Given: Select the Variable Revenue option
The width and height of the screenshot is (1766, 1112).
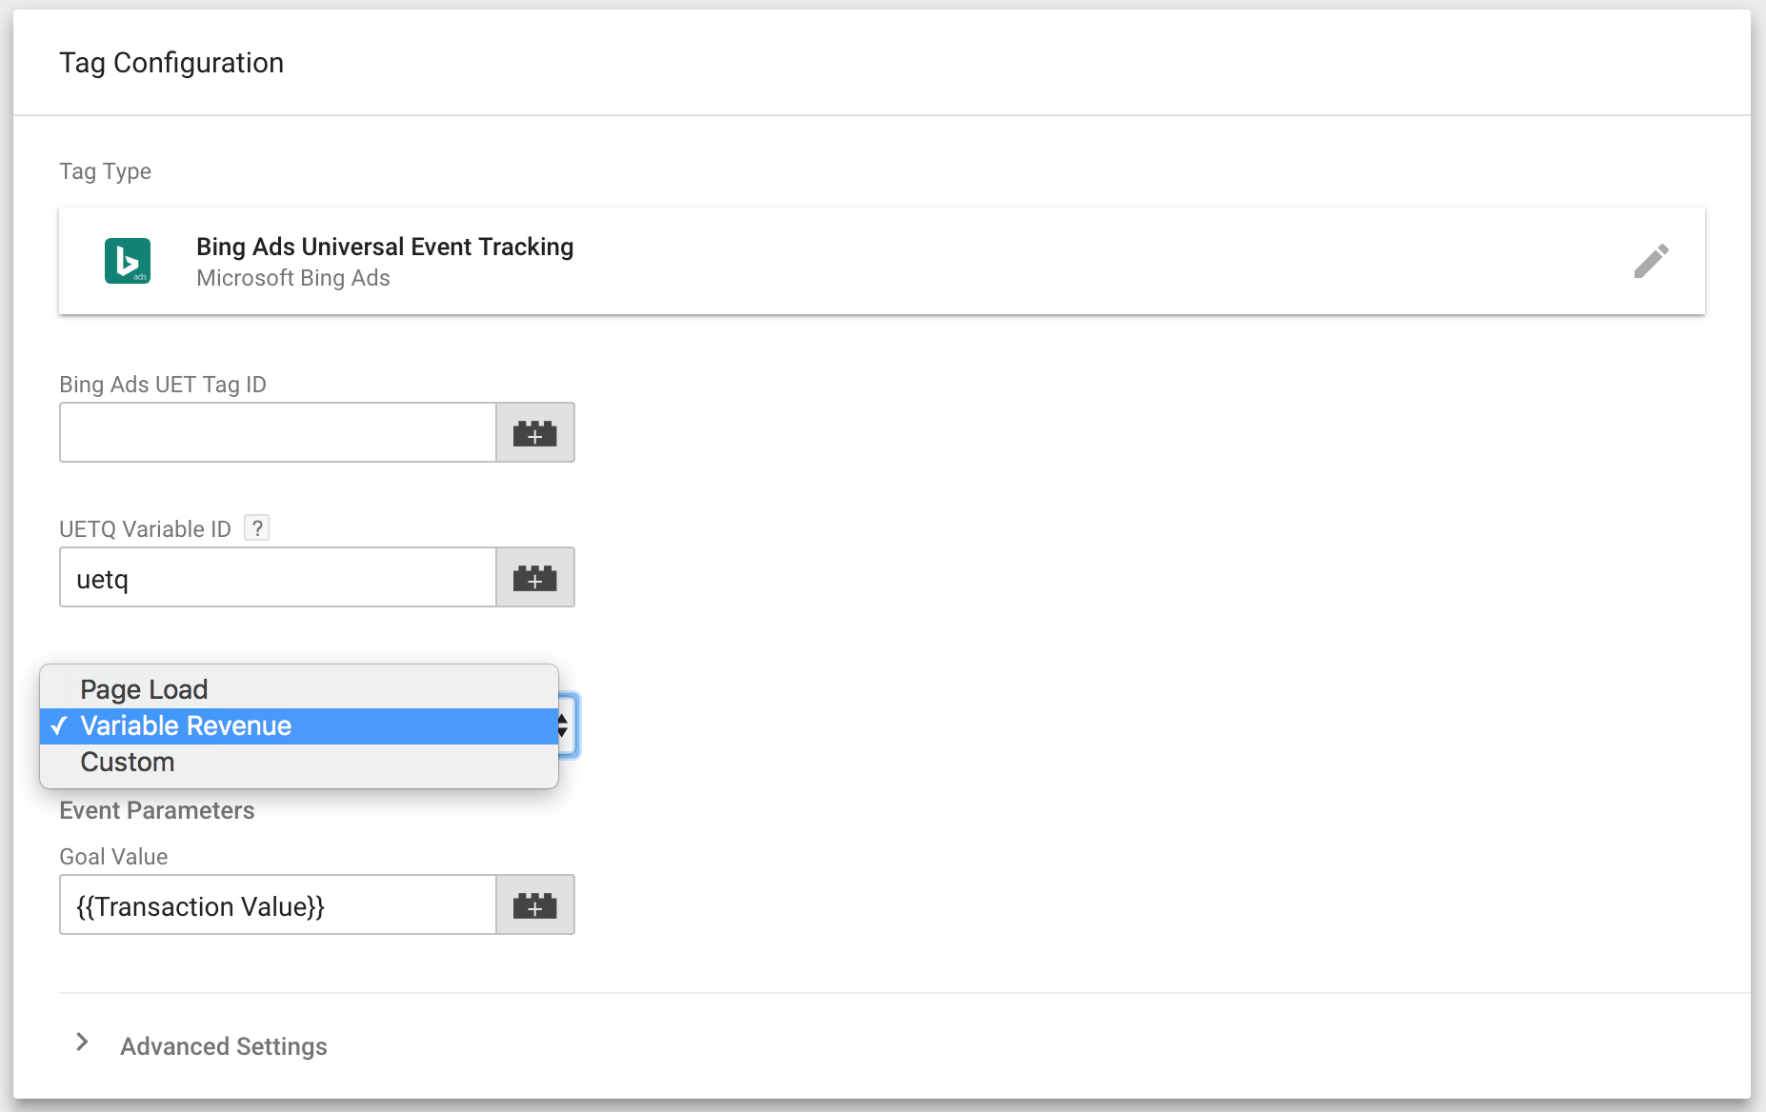Looking at the screenshot, I should tap(186, 726).
